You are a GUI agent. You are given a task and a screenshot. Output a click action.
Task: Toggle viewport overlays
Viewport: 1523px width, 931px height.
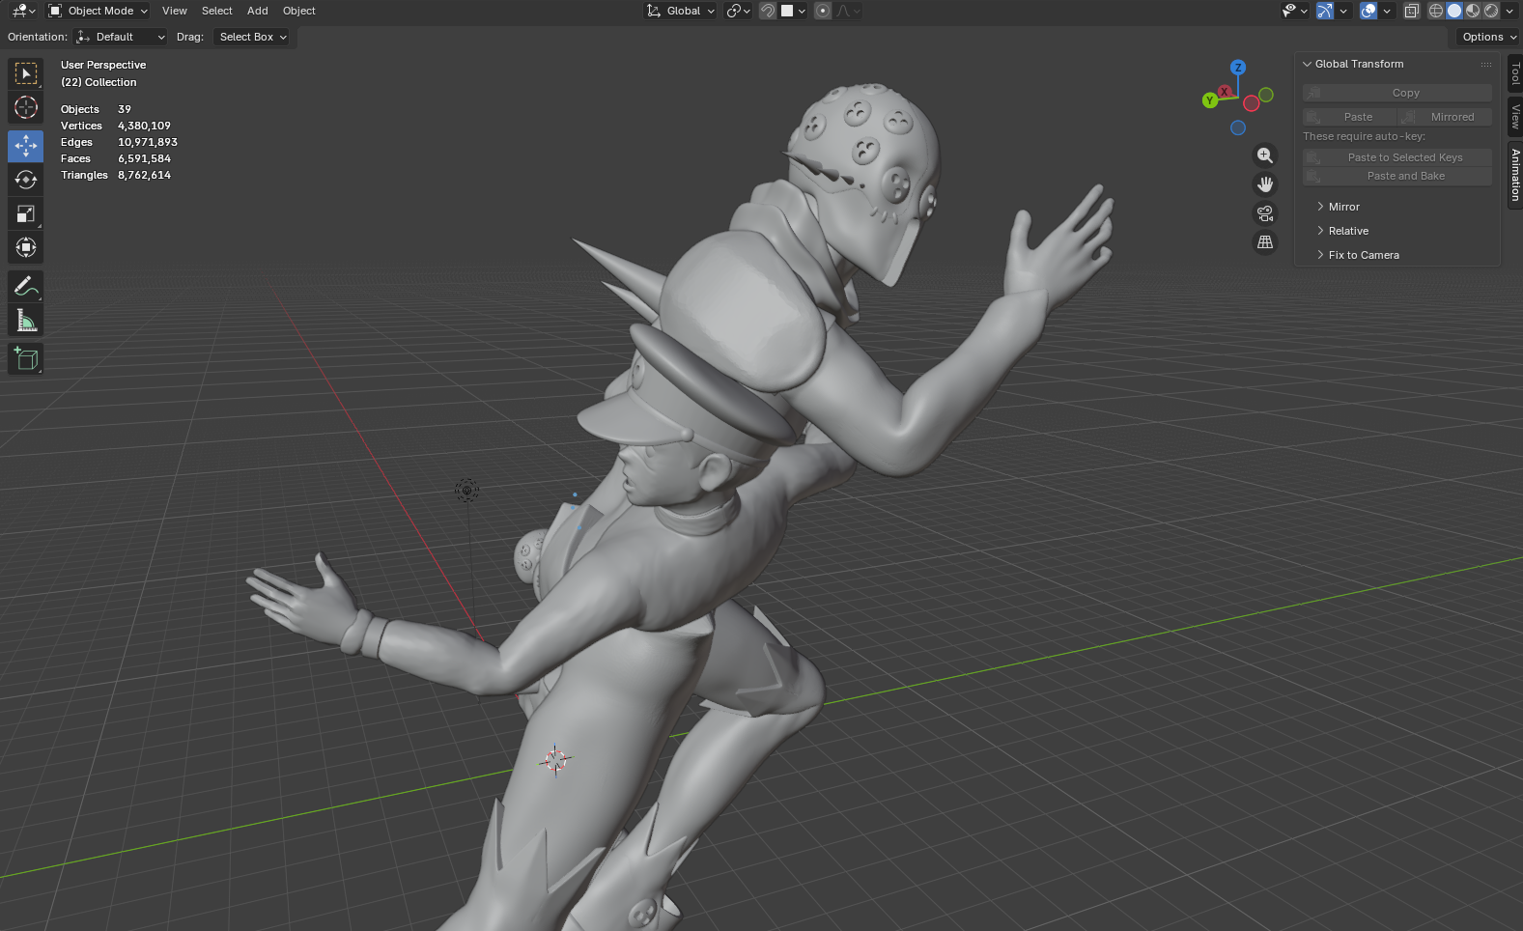click(x=1368, y=11)
